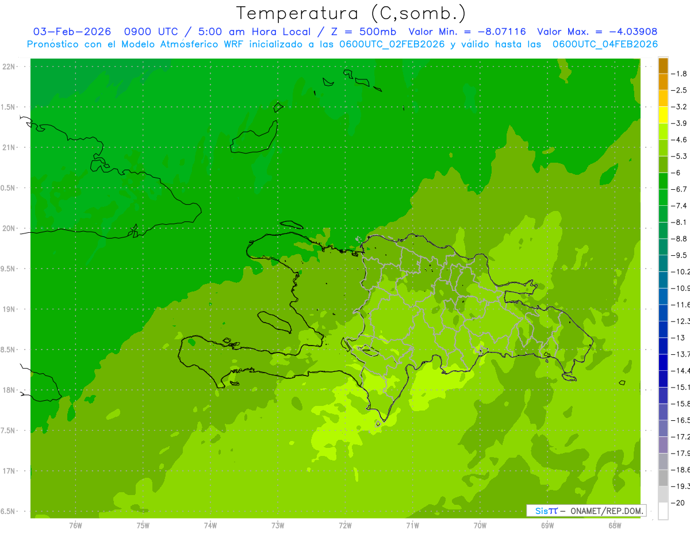Click the 72W longitude axis label
The height and width of the screenshot is (533, 690).
pos(345,525)
